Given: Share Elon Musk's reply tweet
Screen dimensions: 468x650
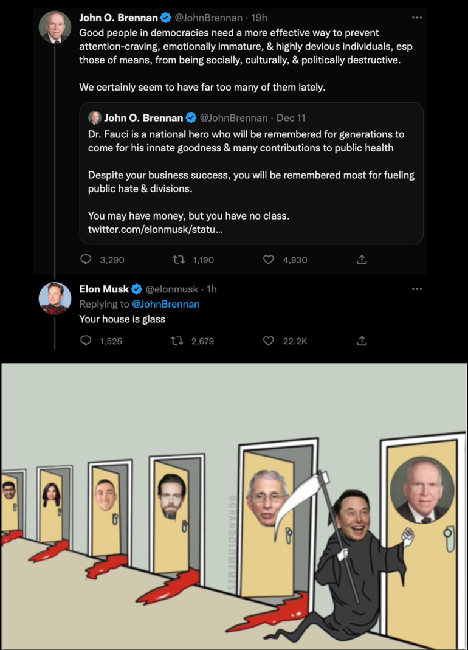Looking at the screenshot, I should [x=362, y=341].
